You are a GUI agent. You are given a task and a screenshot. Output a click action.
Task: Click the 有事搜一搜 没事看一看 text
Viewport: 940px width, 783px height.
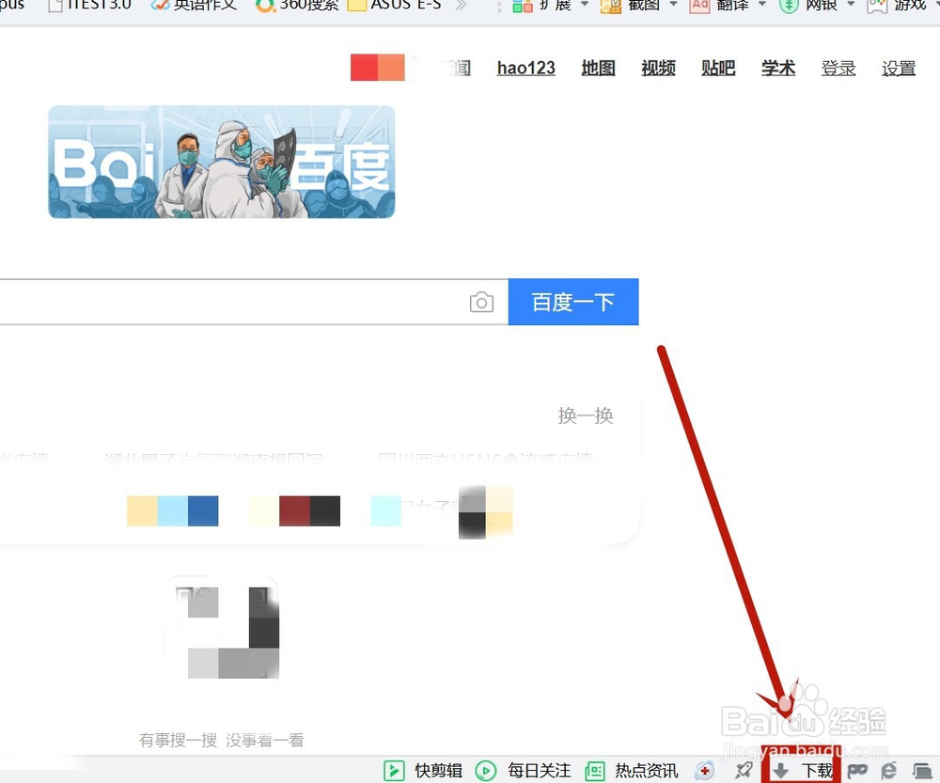point(221,740)
